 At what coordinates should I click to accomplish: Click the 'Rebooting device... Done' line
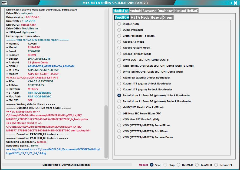pyautogui.click(x=22, y=146)
